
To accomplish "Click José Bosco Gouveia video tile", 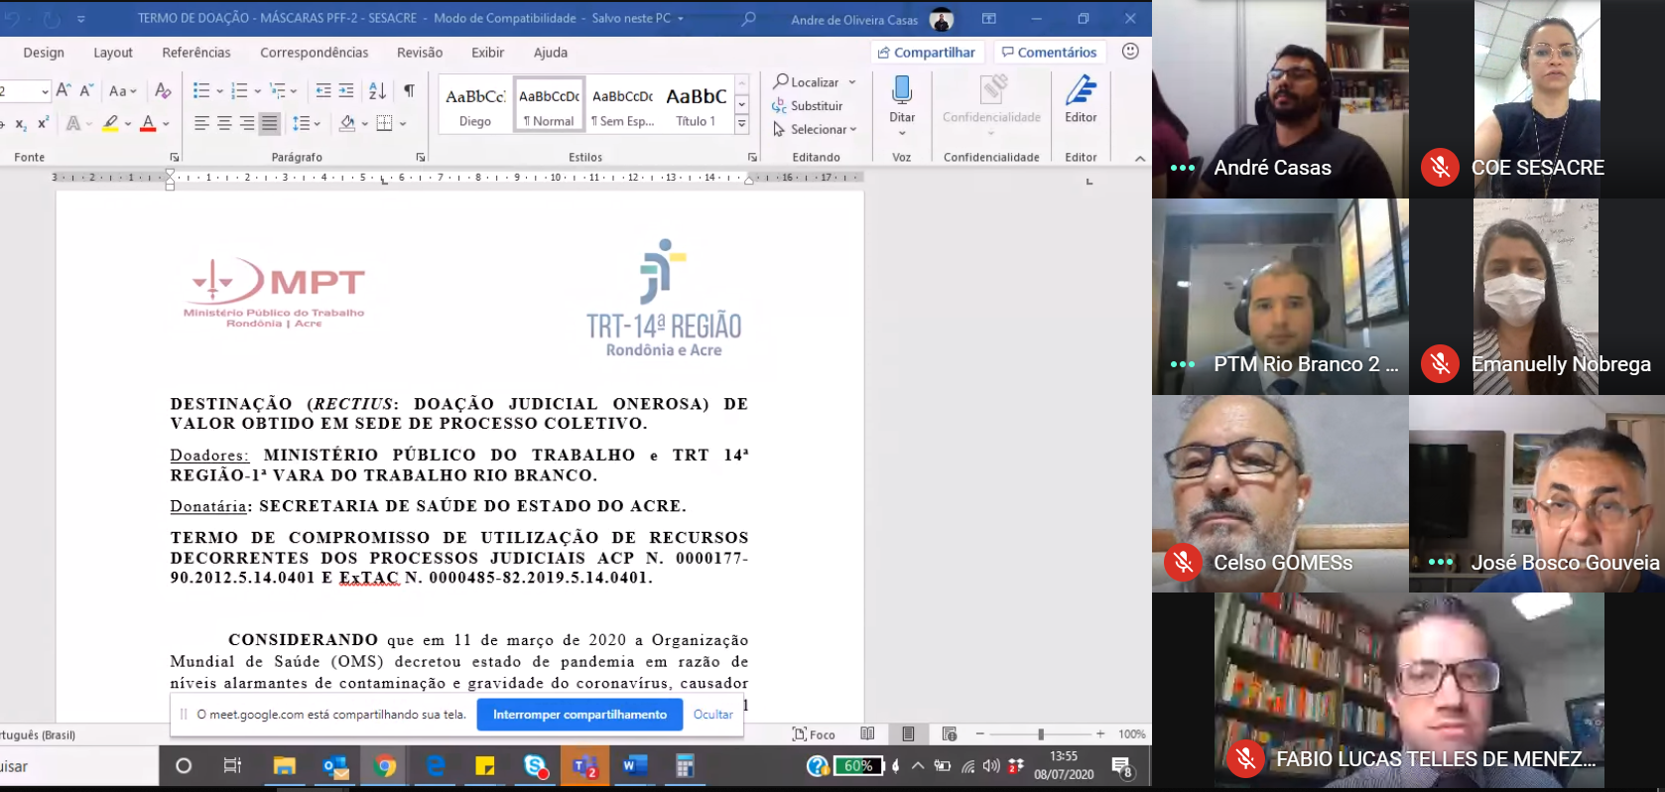I will [1537, 493].
